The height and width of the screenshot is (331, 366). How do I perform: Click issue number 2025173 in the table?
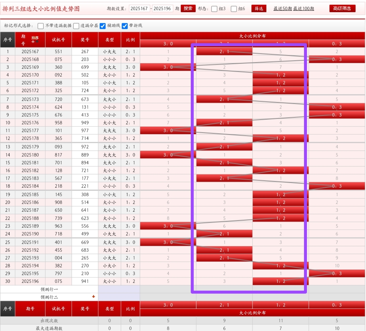coord(30,100)
